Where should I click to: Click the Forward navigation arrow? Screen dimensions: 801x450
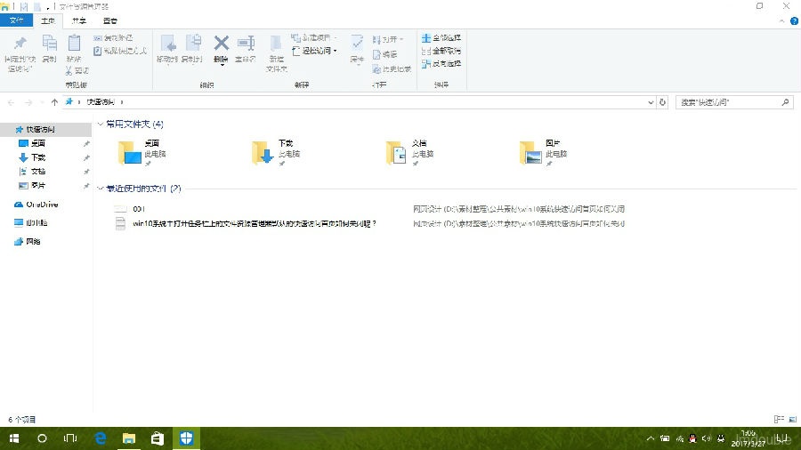coord(28,102)
